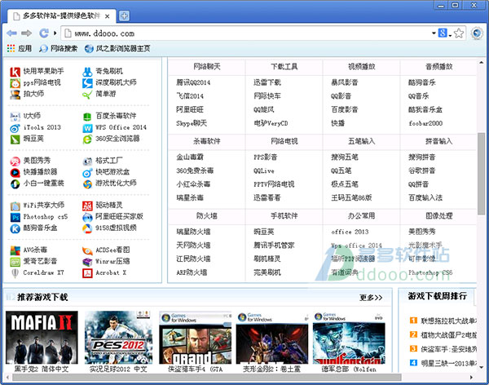
Task: Open the Transformers 变形金刚2 game thumbnail
Action: coord(272,337)
